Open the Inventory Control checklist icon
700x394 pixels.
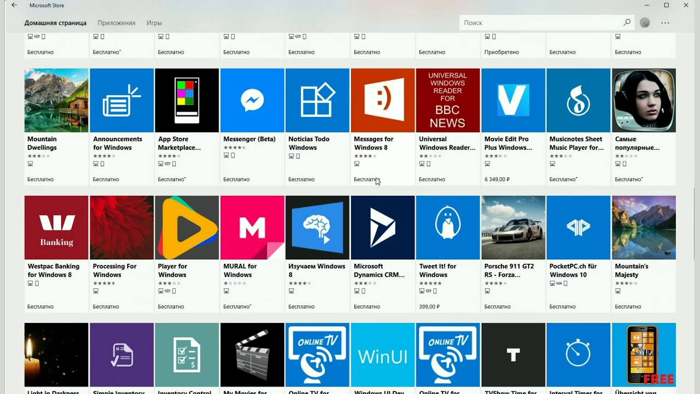click(186, 355)
